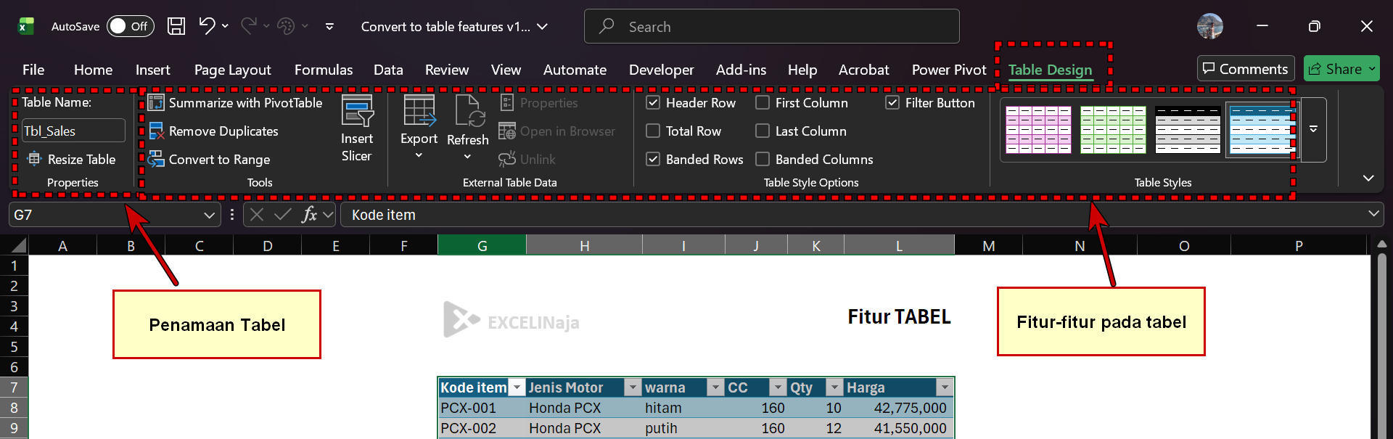
Task: Pick the black-white table style swatch
Action: click(1188, 129)
